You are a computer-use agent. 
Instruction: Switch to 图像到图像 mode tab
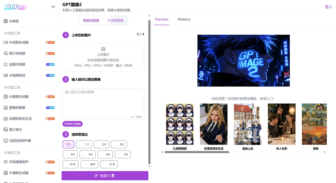(91, 20)
